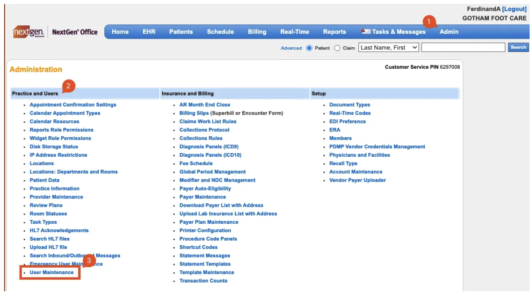Open Template Maintenance link
Viewport: 530px width, 293px height.
(206, 272)
